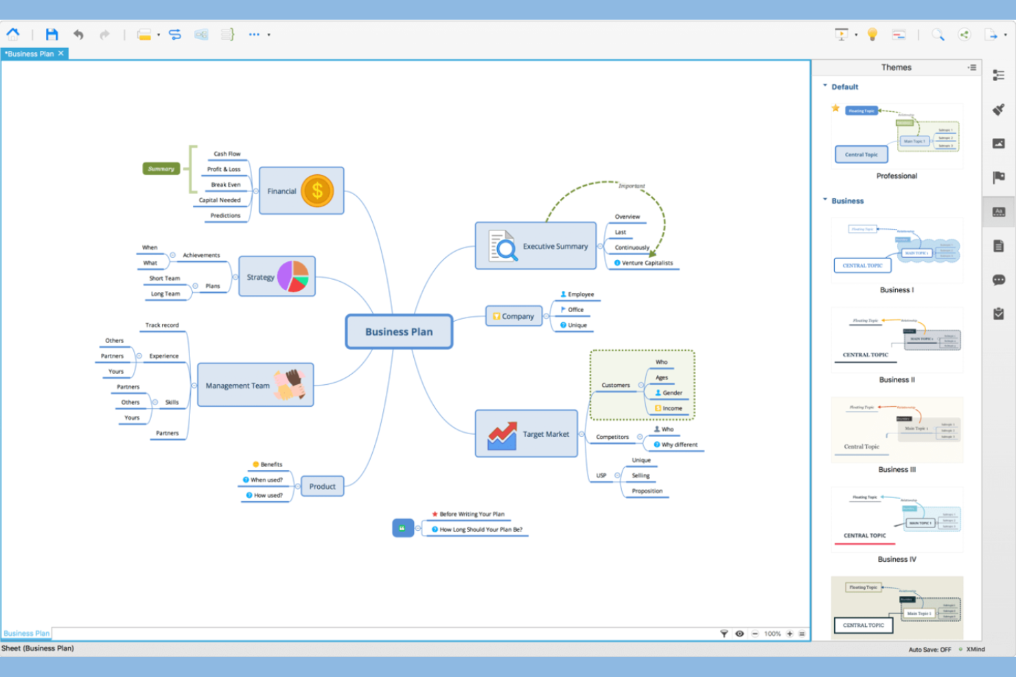Select the green Summary label

coord(161,169)
